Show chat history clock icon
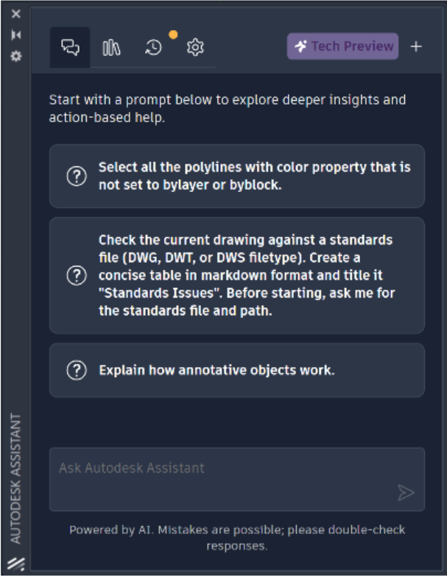The height and width of the screenshot is (576, 447). [x=153, y=48]
